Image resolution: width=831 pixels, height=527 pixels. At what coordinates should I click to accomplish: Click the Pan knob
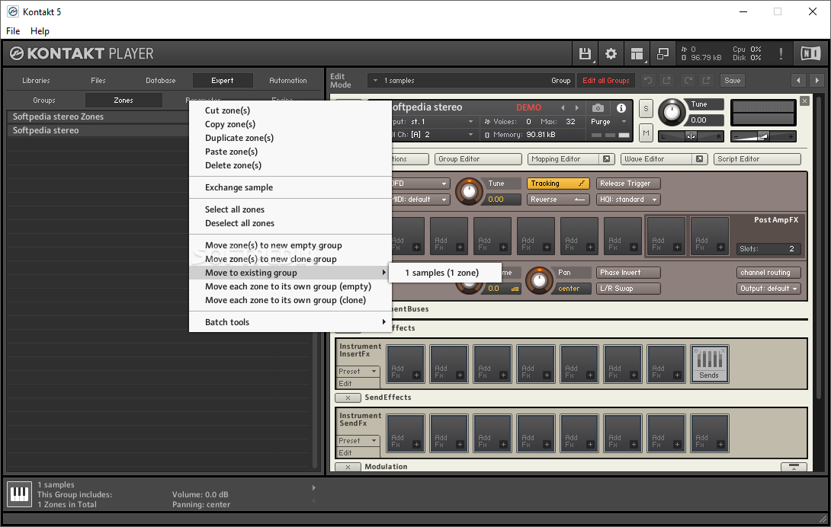point(539,279)
